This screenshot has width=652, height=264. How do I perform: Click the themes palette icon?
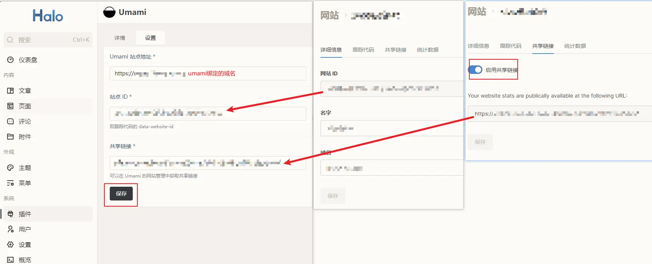(x=10, y=168)
